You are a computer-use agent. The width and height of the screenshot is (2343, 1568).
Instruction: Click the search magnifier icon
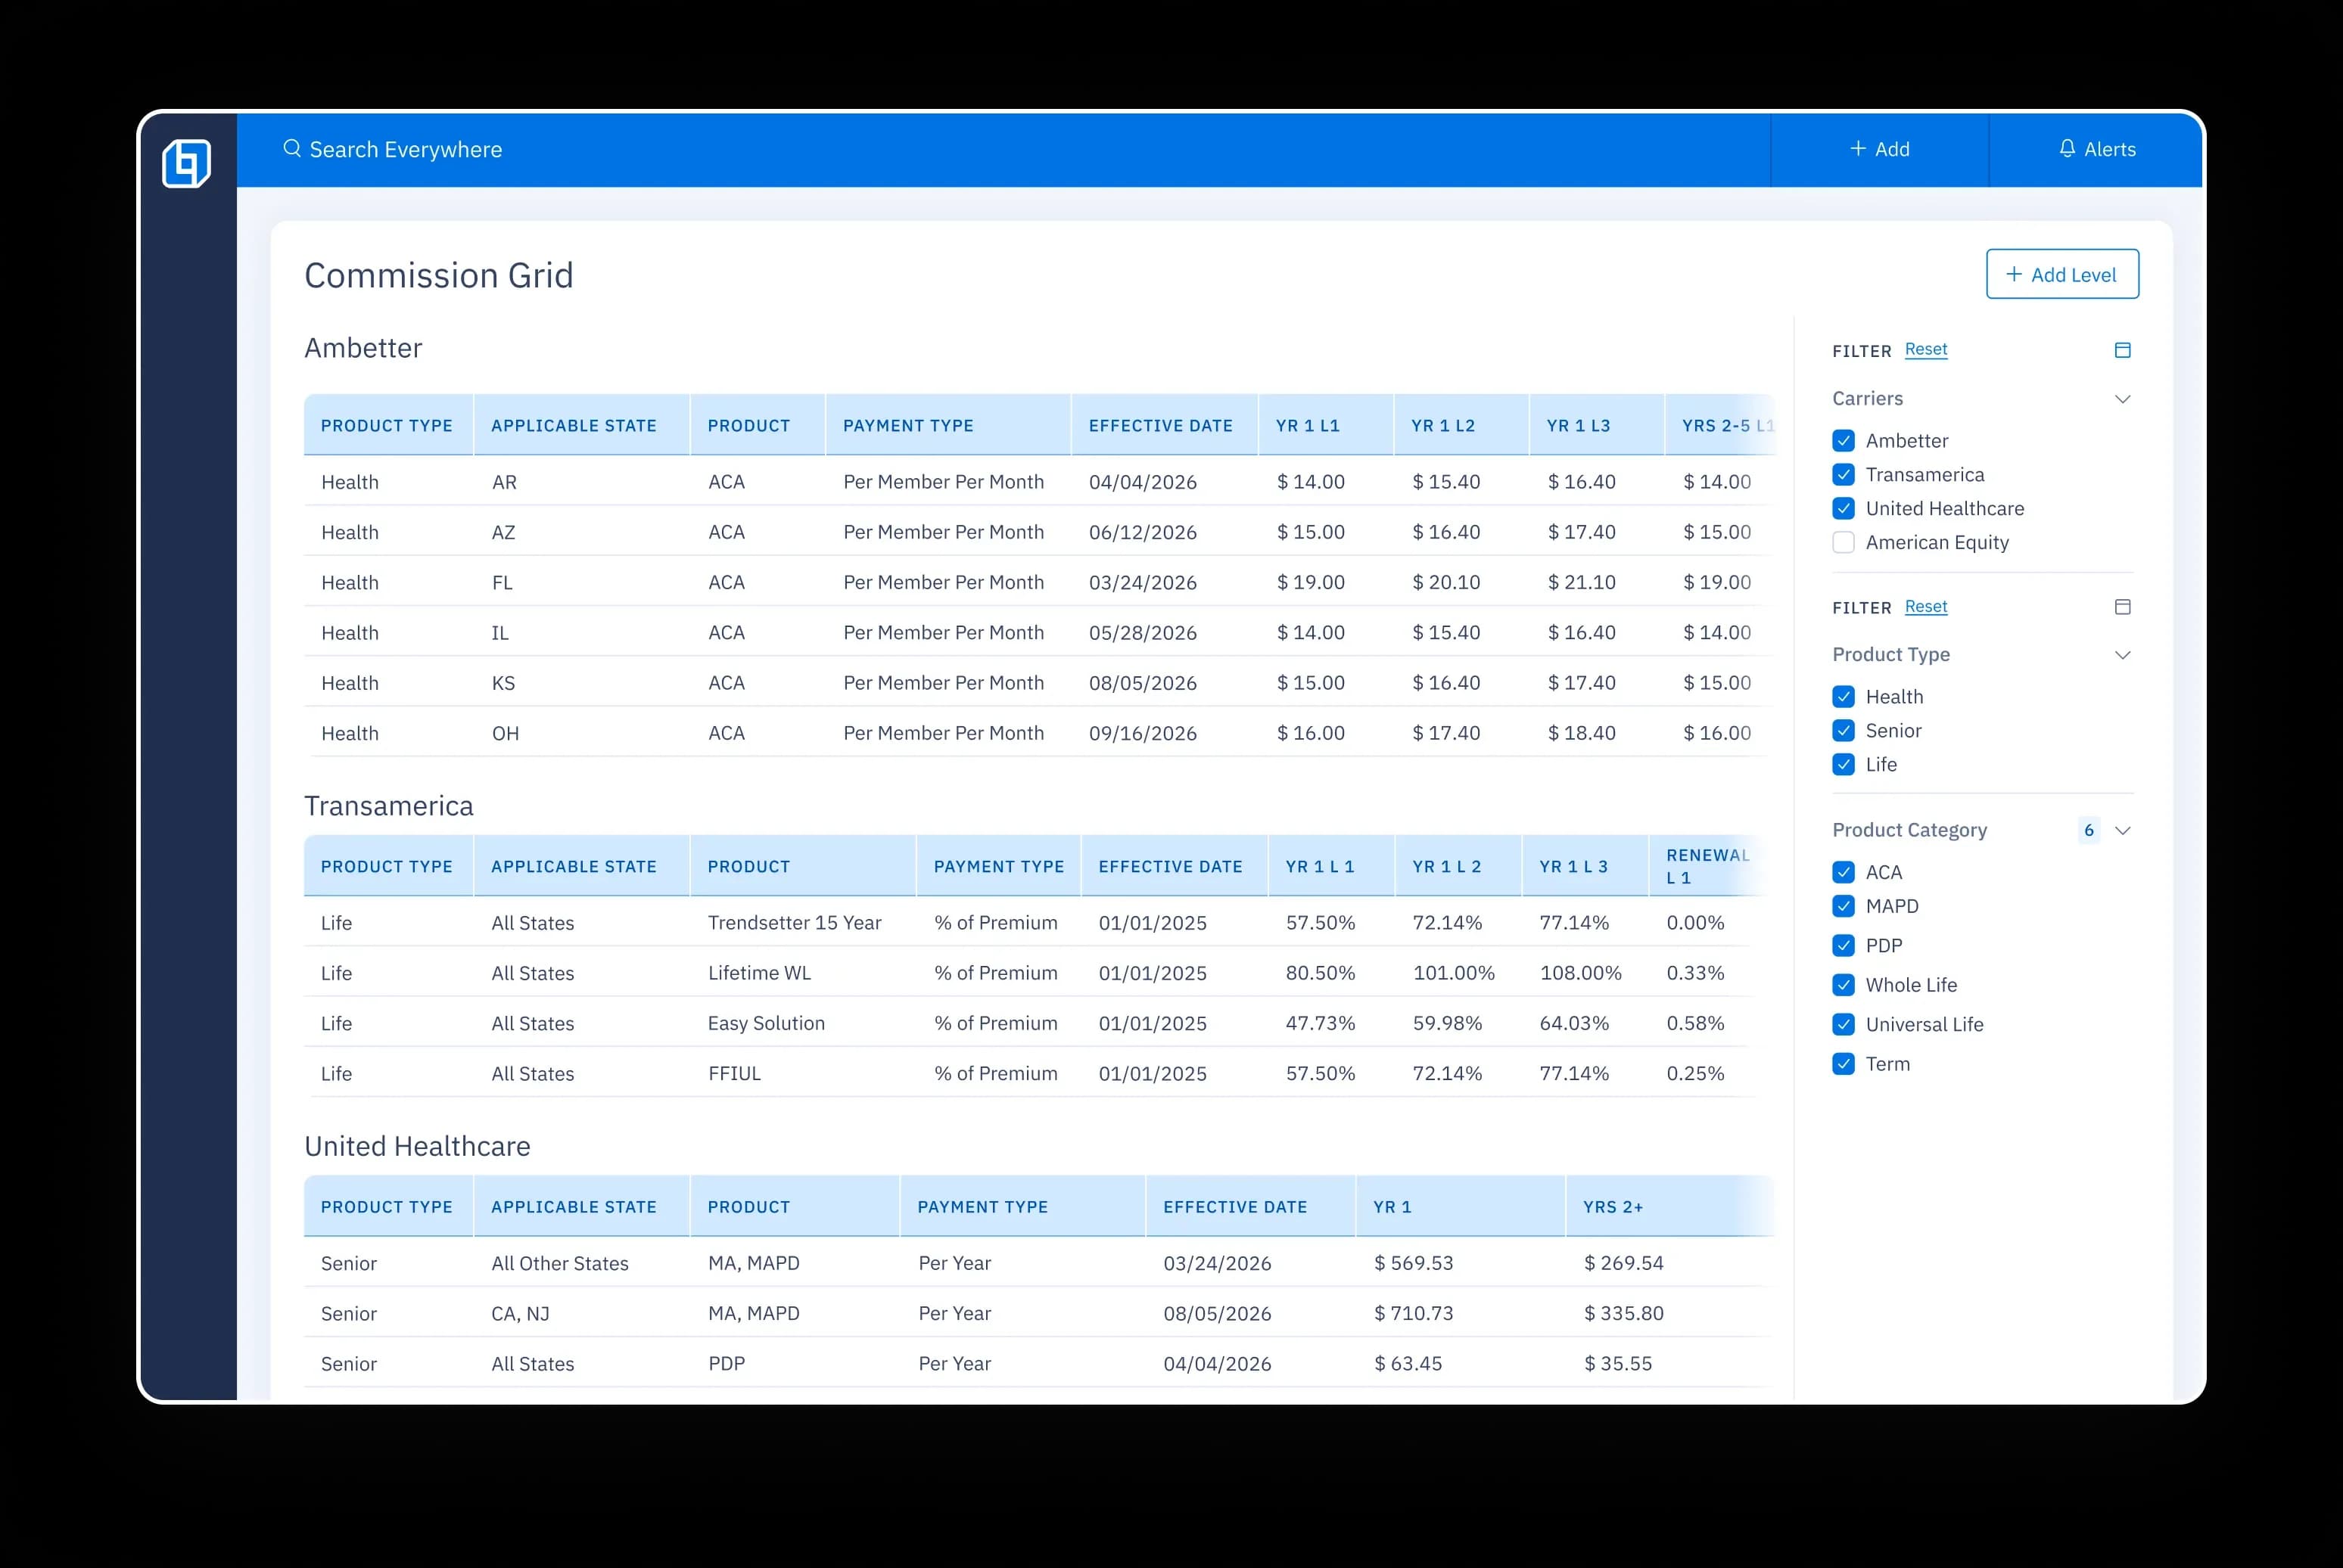coord(292,149)
